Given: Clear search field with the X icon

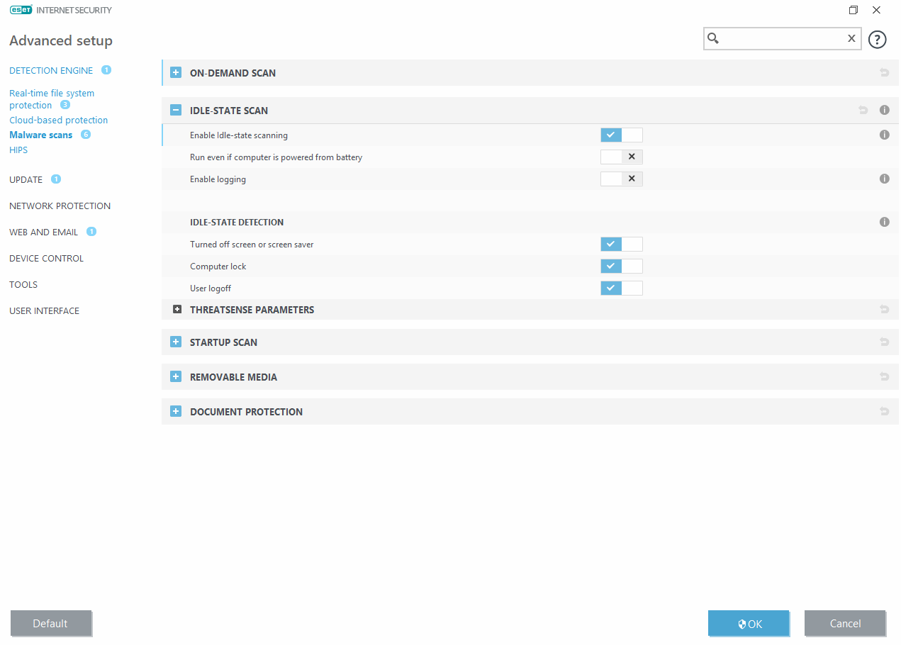Looking at the screenshot, I should click(851, 39).
